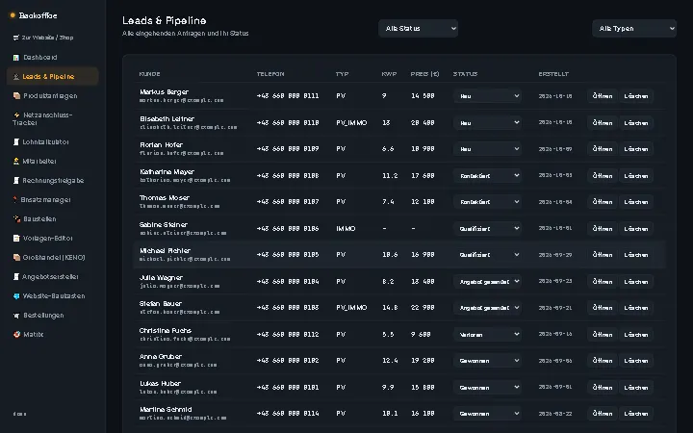The width and height of the screenshot is (693, 433).
Task: Open lead Stefan Bauer with Öffnen
Action: click(x=602, y=308)
